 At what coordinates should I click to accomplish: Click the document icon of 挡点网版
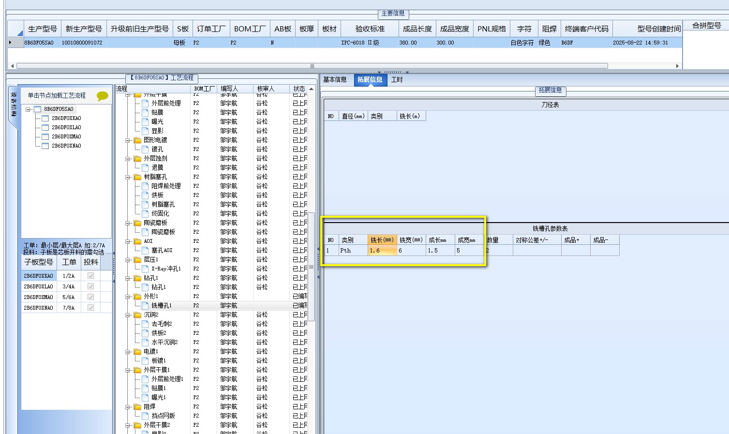click(x=145, y=416)
